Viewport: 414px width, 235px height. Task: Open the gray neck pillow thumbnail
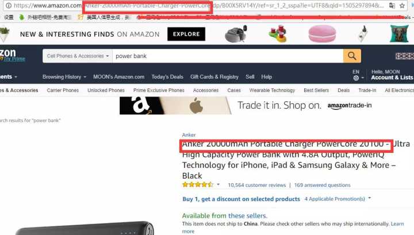pos(236,34)
